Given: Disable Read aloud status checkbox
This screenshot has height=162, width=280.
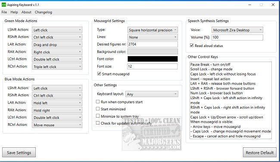Looking at the screenshot, I should coord(192,45).
